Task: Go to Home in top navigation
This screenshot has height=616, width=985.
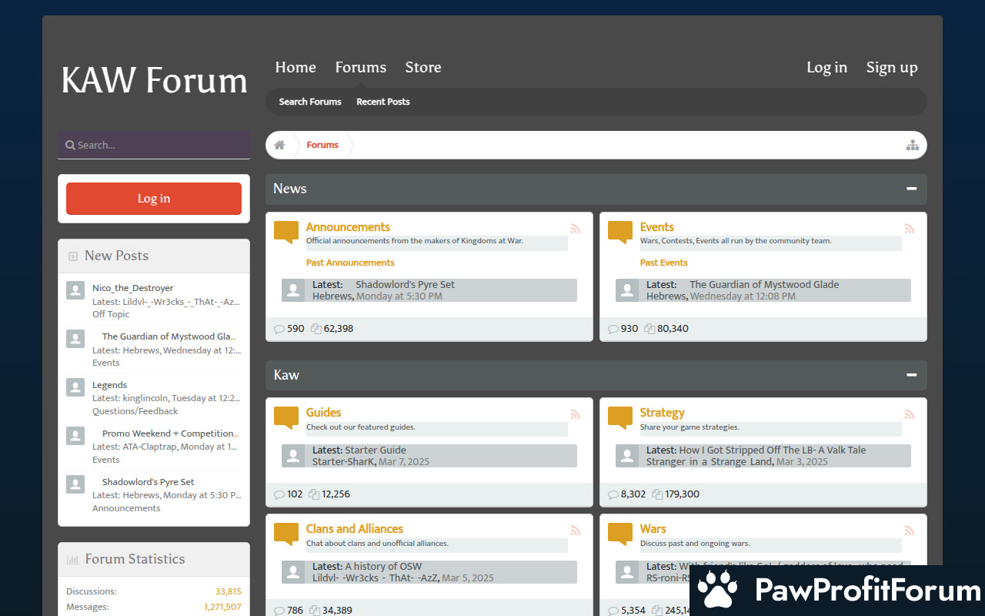Action: tap(295, 68)
